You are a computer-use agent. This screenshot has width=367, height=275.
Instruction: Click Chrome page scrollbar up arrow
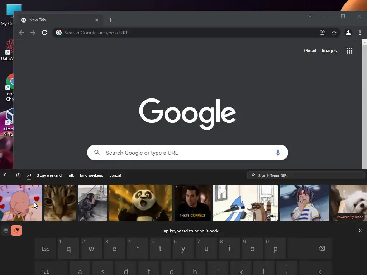click(364, 43)
